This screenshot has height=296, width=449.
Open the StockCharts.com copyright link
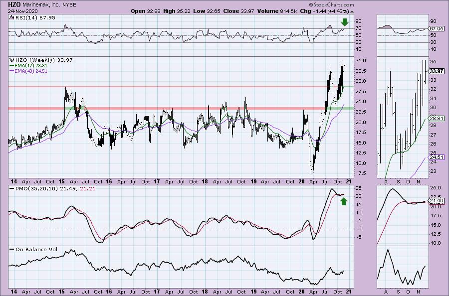331,4
